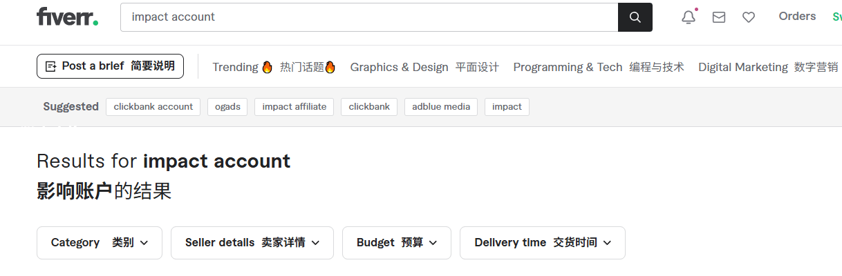842x276 pixels.
Task: Open the Orders link
Action: pos(797,17)
